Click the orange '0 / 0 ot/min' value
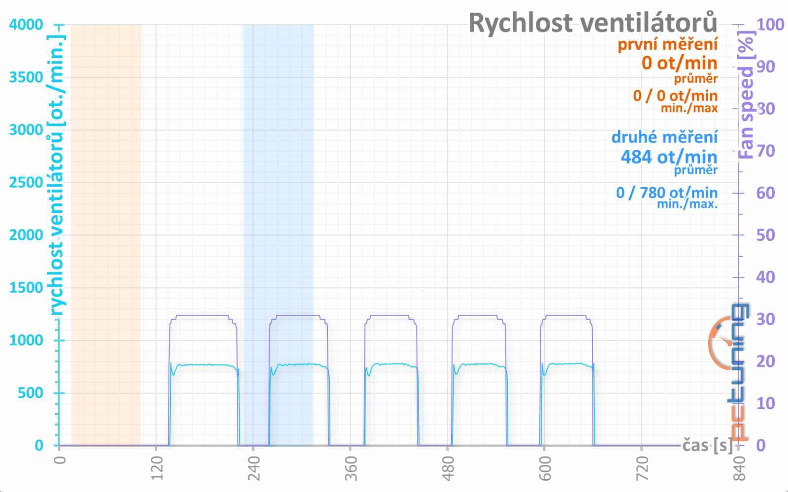Viewport: 788px width, 492px height. pyautogui.click(x=675, y=95)
